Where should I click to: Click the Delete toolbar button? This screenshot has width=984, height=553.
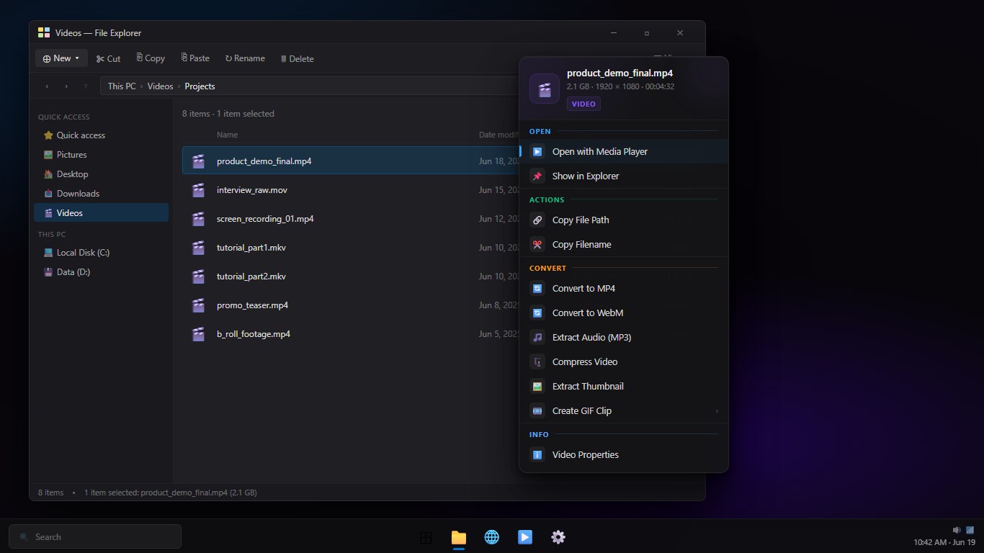click(297, 58)
